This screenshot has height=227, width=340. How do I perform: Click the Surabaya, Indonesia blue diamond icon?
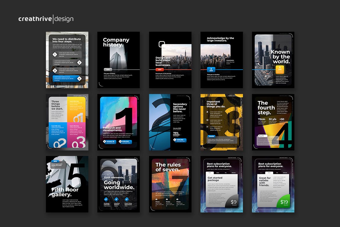106,199
